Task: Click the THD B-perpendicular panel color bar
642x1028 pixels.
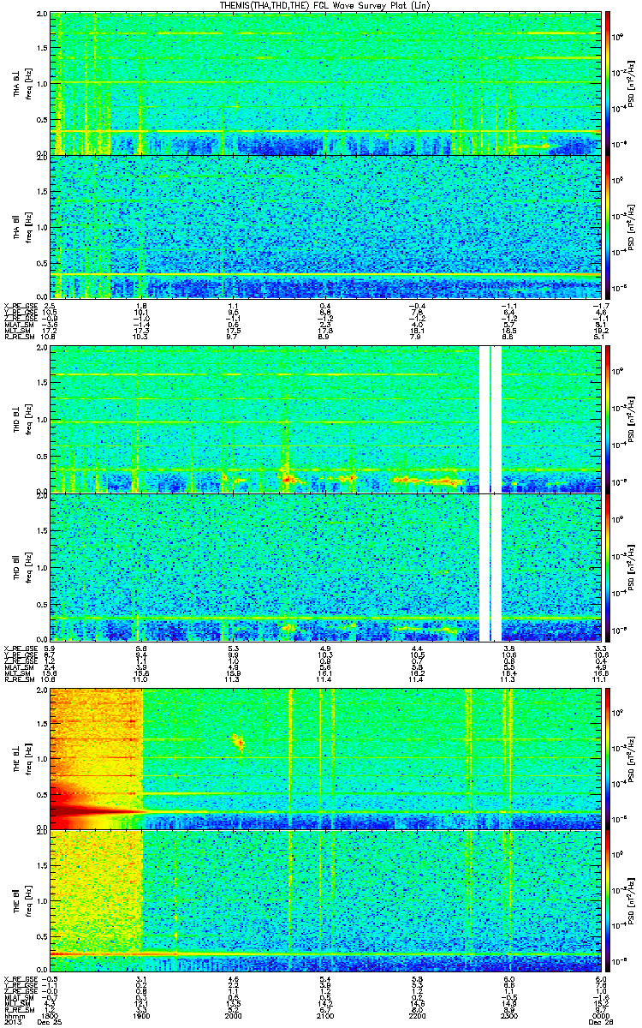Action: click(609, 420)
